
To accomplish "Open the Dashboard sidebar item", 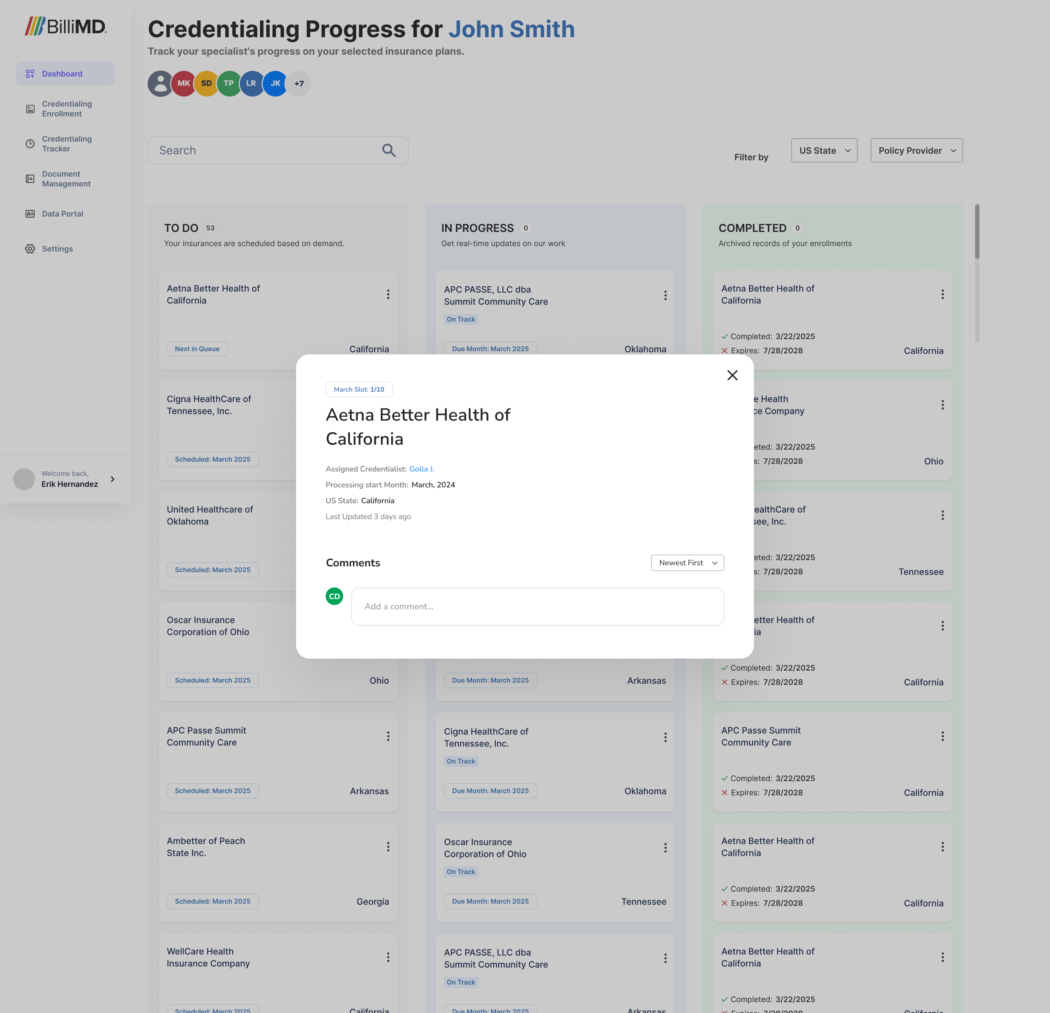I will (x=65, y=74).
